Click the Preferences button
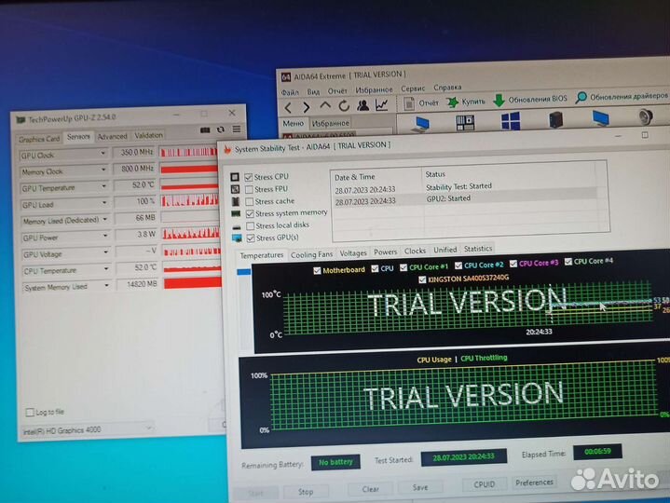This screenshot has height=503, width=670. tap(534, 483)
